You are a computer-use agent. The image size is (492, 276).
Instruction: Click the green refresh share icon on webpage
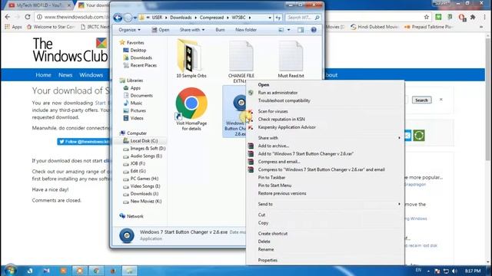point(419,136)
